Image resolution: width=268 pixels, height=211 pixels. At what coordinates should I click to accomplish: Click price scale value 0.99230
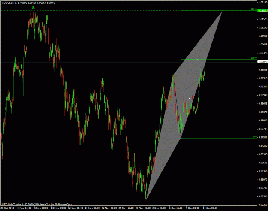[x=263, y=87]
